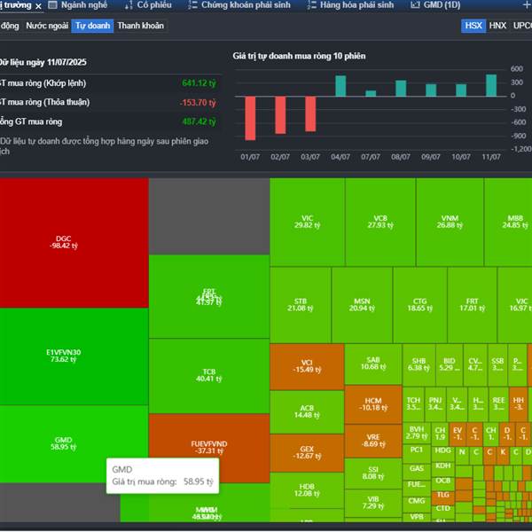Viewport: 532px width, 532px height.
Task: Select the PNJ tile
Action: [x=435, y=403]
